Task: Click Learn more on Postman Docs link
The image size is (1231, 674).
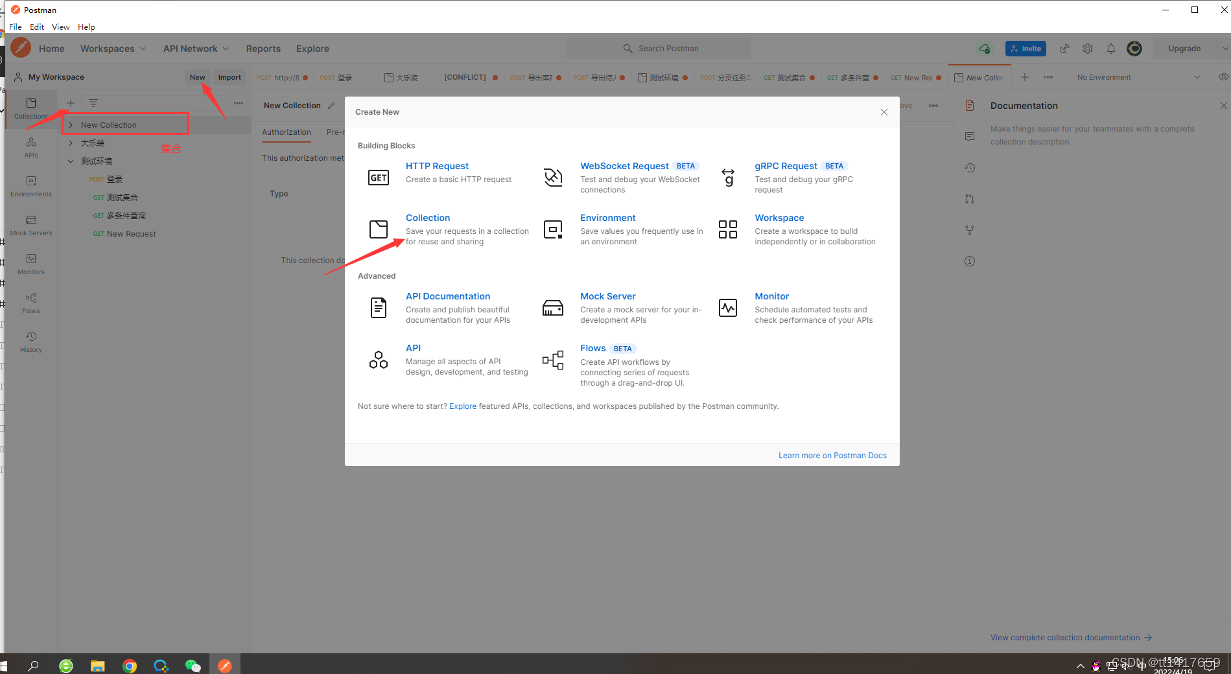Action: click(x=832, y=456)
